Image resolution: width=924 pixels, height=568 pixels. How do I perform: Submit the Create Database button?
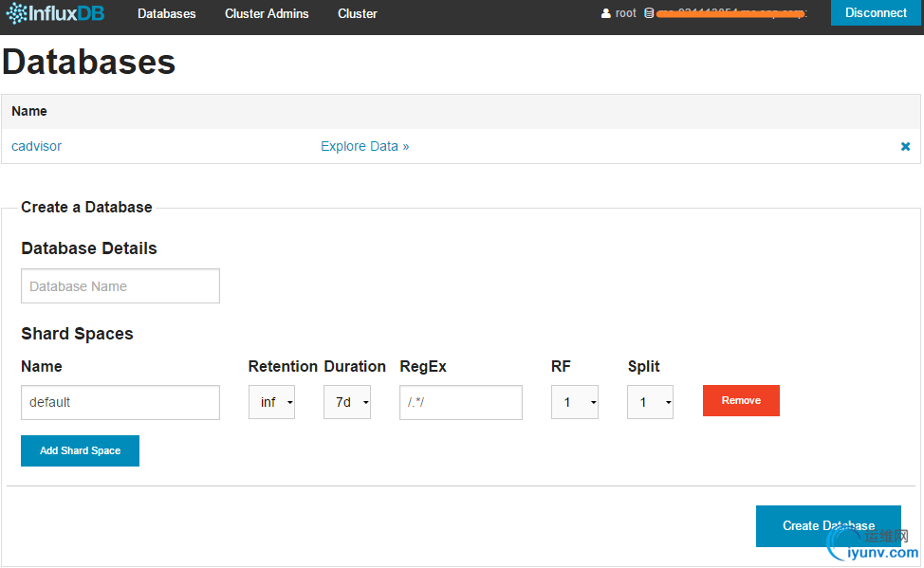828,525
